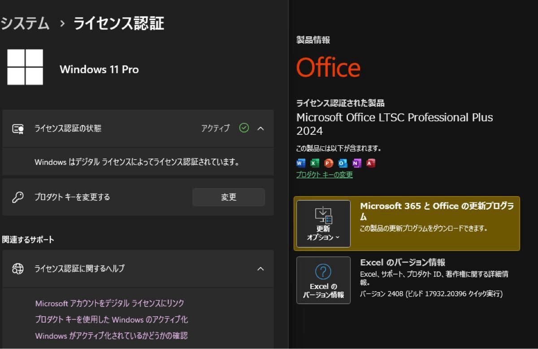Click the PowerPoint app icon
538x349 pixels.
pos(329,163)
